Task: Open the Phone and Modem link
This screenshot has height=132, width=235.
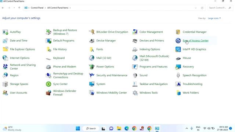Action: click(x=65, y=67)
